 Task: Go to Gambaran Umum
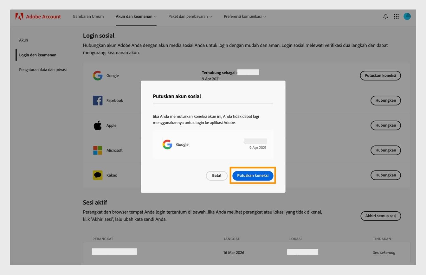click(88, 16)
